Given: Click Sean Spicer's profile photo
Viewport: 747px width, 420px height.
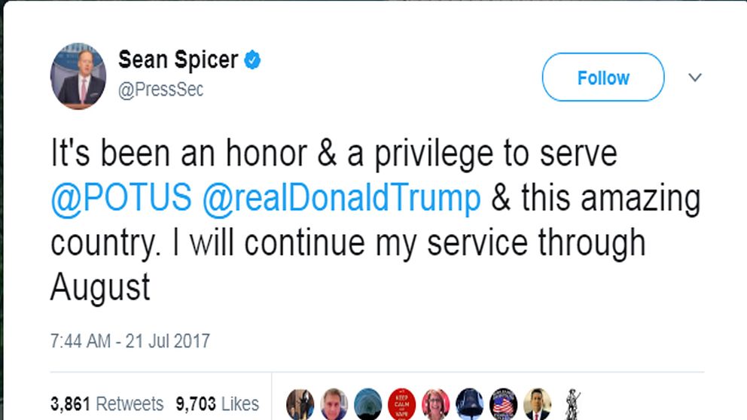Looking at the screenshot, I should point(78,76).
